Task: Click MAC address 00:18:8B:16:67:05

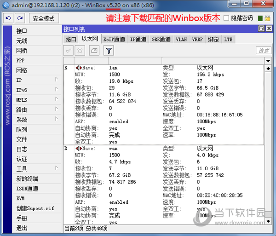Action: tap(220, 115)
